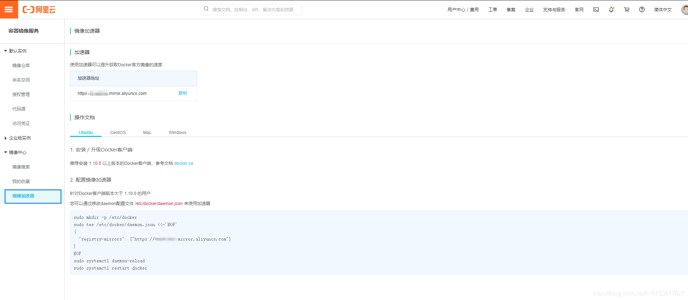Click the accelerator address mirror.aliyuncs.com text
The image size is (688, 300).
pos(112,93)
